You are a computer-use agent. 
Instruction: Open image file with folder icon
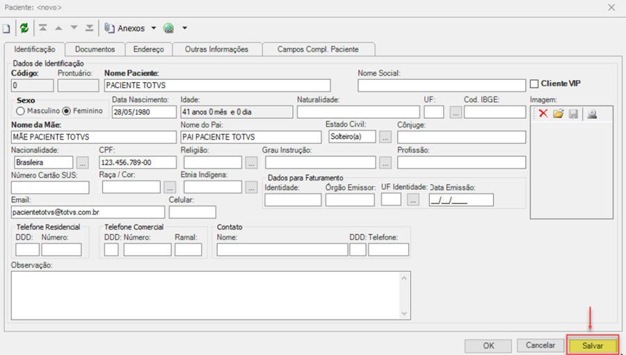click(558, 114)
